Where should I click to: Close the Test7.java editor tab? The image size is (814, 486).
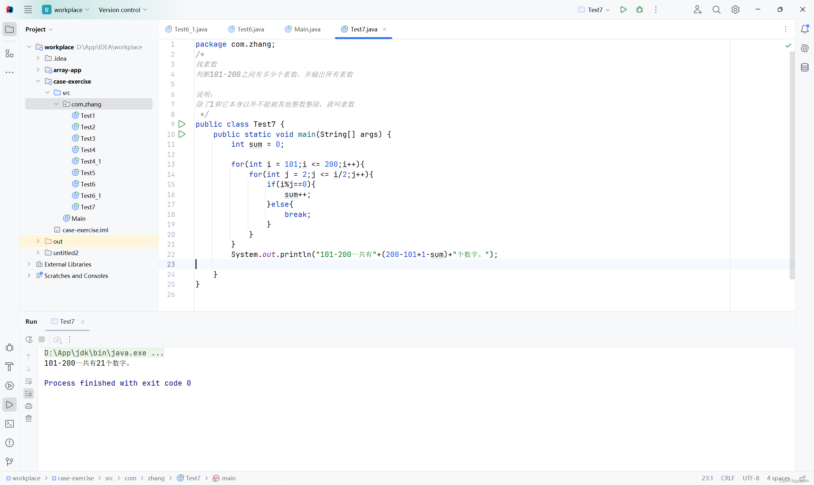click(384, 30)
